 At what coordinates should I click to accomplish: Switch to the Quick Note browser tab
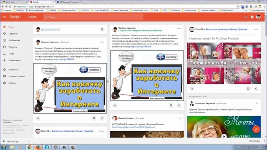pos(14,2)
